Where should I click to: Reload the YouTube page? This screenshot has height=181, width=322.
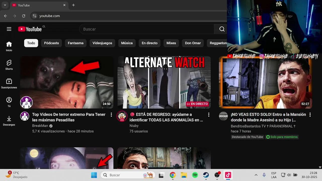coord(24,16)
